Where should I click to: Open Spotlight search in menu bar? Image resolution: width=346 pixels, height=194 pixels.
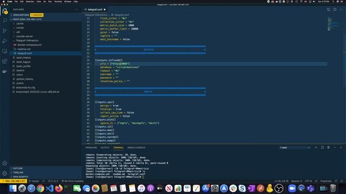[x=333, y=1]
